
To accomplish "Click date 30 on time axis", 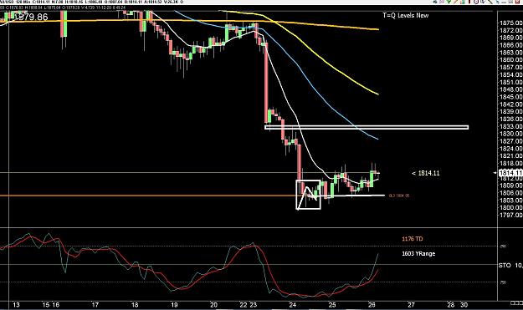I will (x=464, y=305).
